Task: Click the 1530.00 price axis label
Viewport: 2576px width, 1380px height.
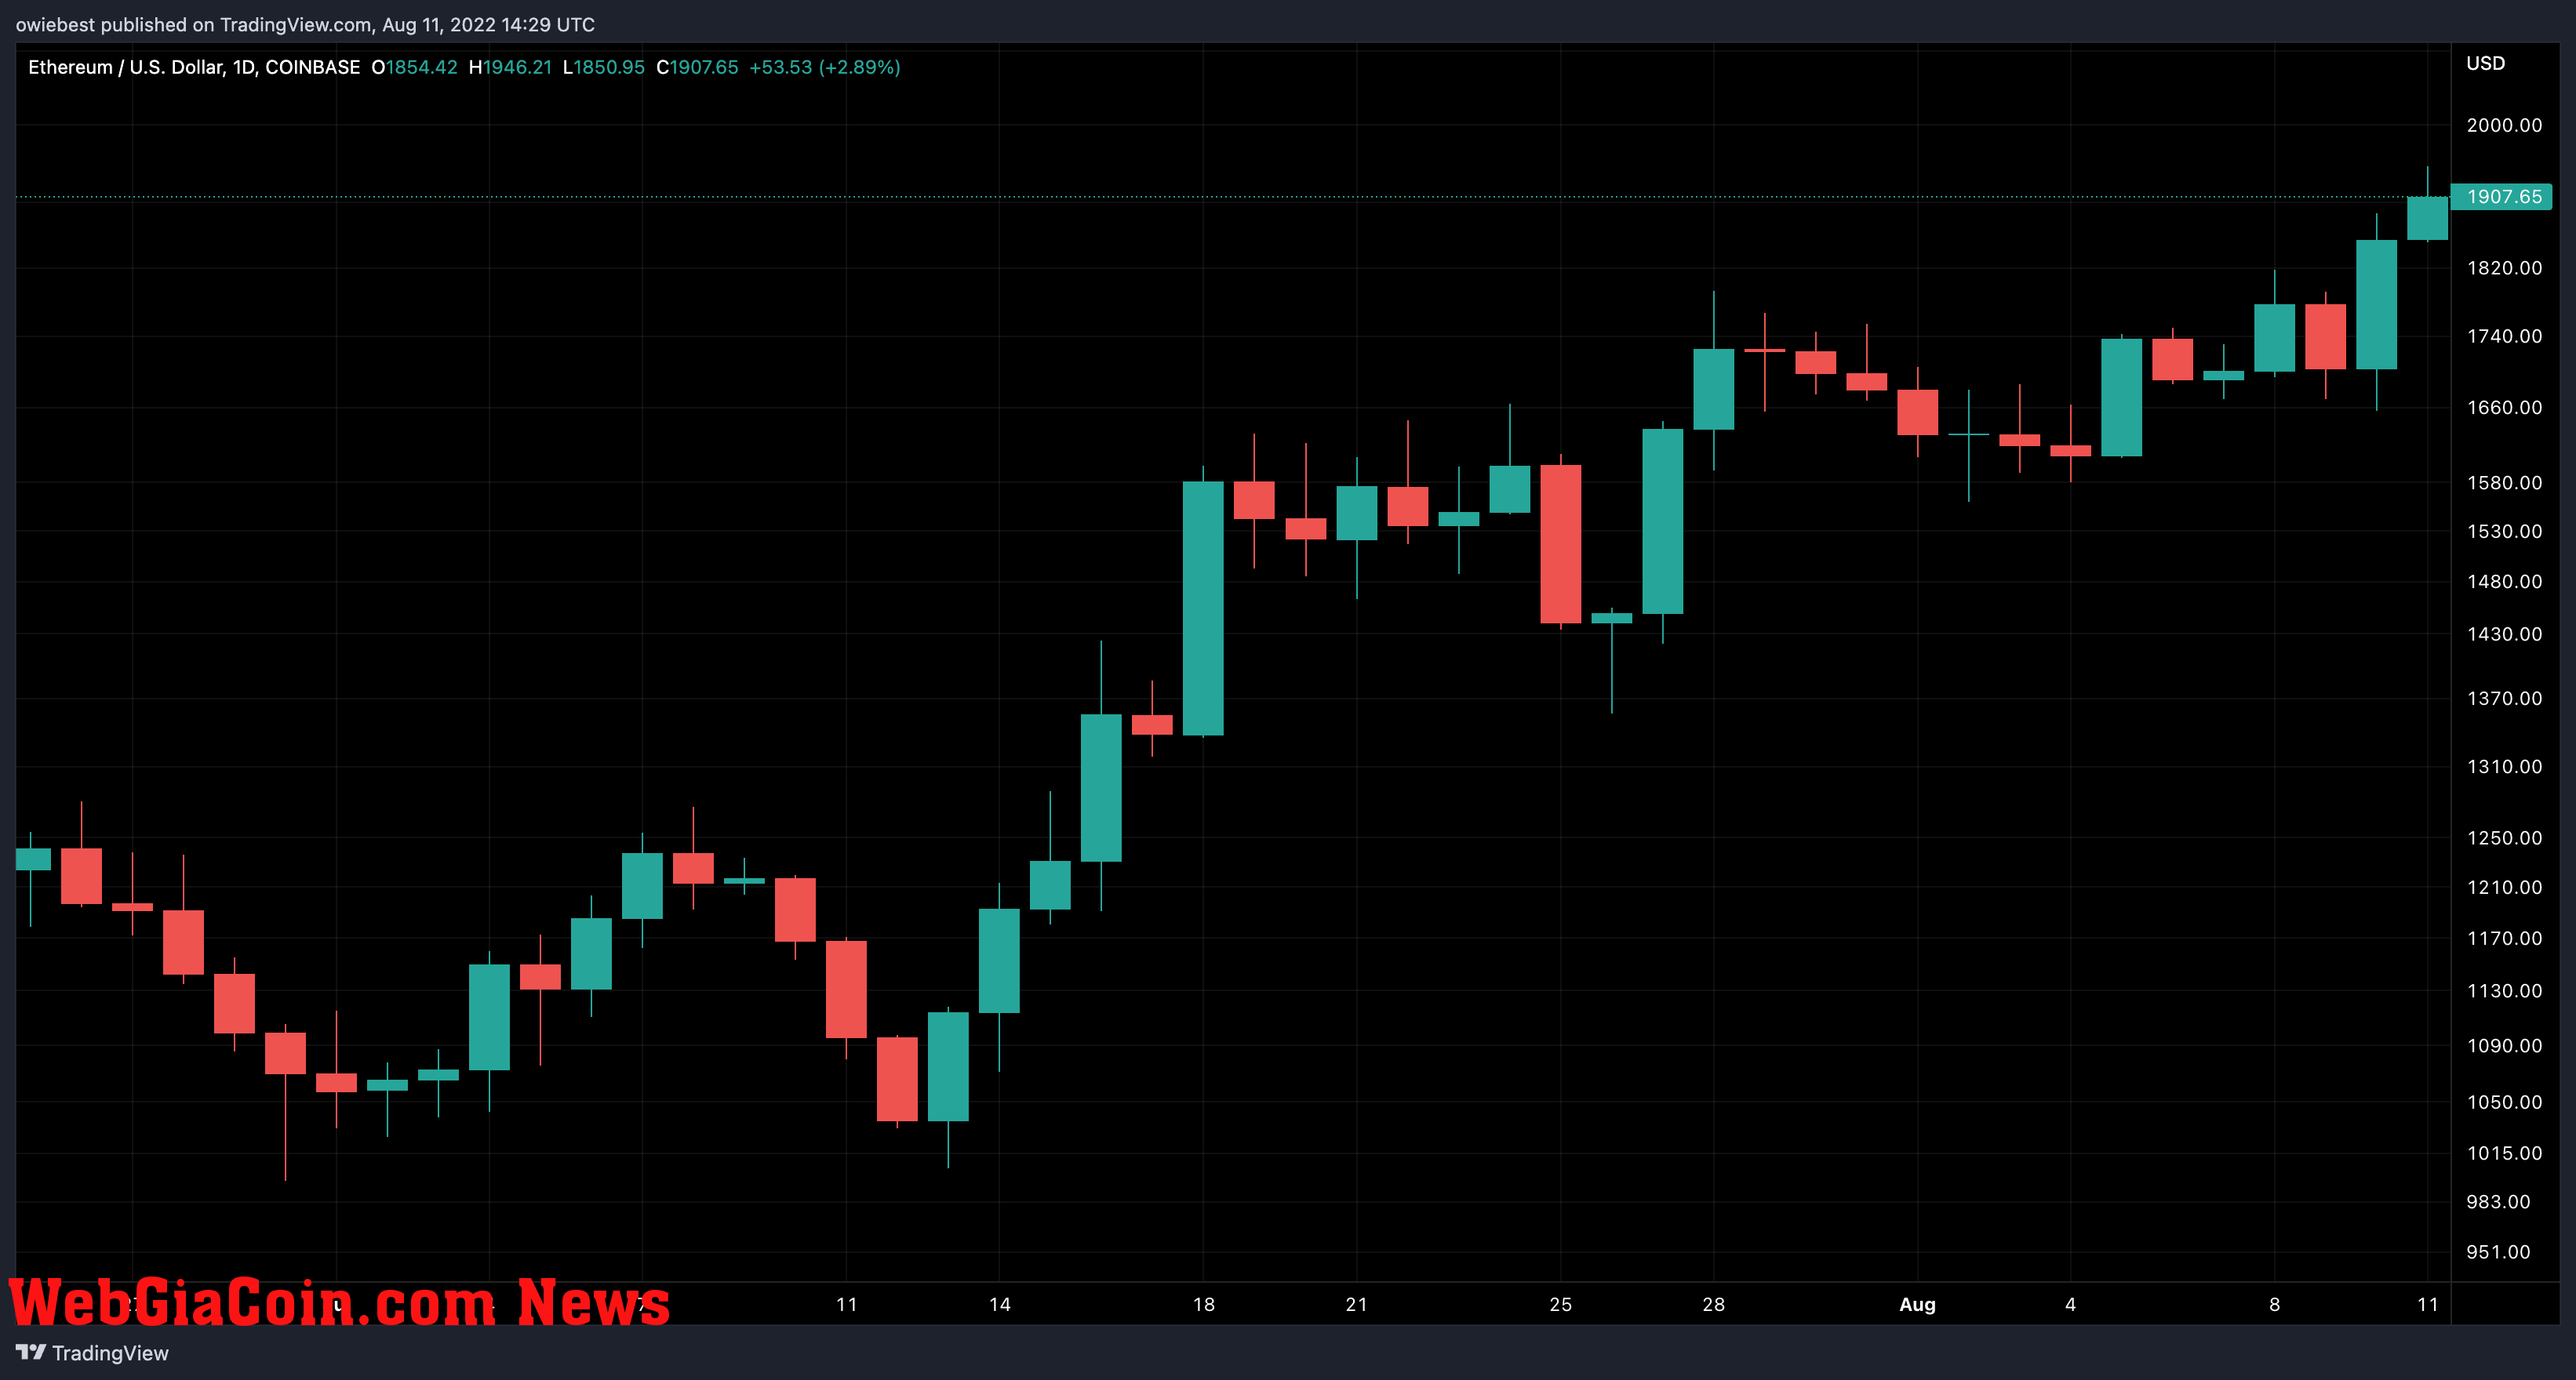Action: (2504, 532)
